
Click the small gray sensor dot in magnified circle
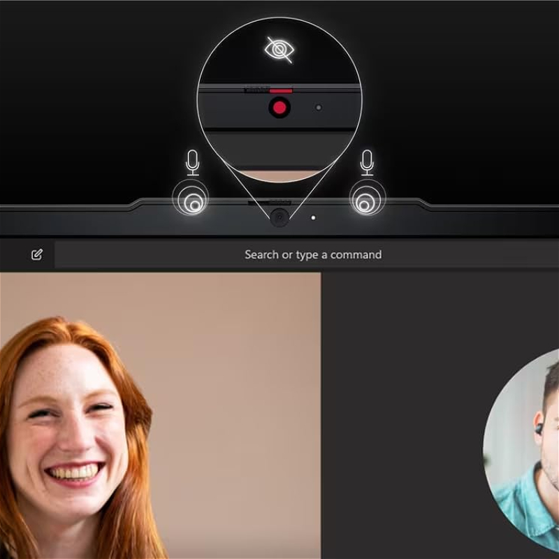[x=319, y=108]
